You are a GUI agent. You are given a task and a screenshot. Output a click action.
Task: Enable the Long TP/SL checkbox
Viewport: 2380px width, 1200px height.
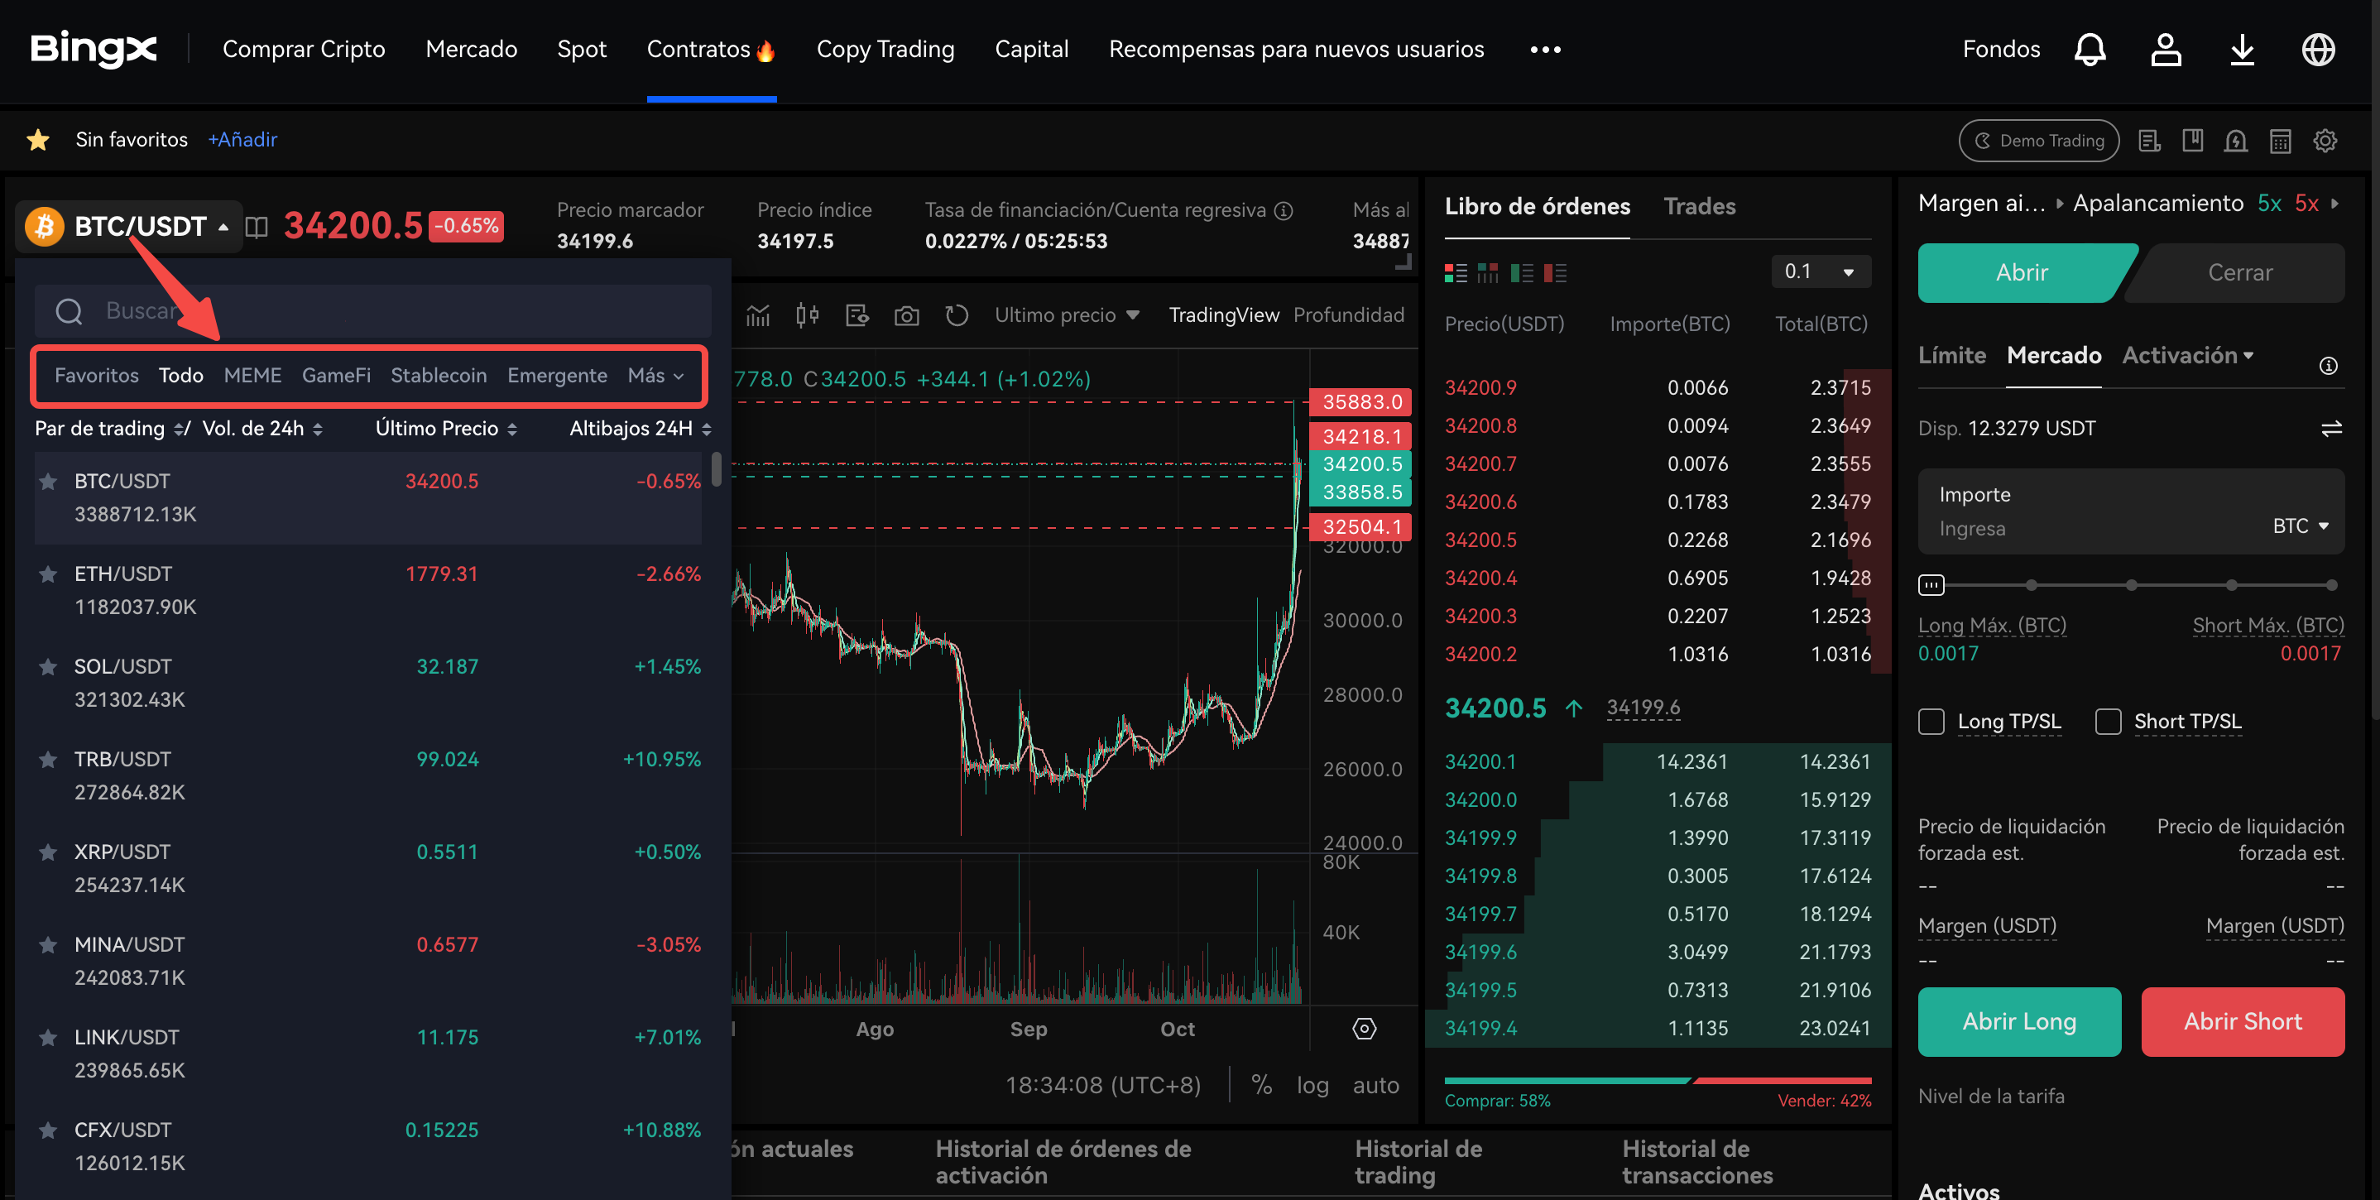[1931, 722]
